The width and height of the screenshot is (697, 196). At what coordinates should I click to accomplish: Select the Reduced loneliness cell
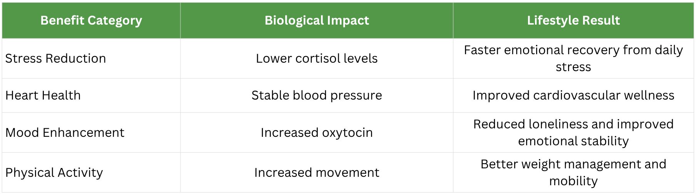[x=573, y=133]
